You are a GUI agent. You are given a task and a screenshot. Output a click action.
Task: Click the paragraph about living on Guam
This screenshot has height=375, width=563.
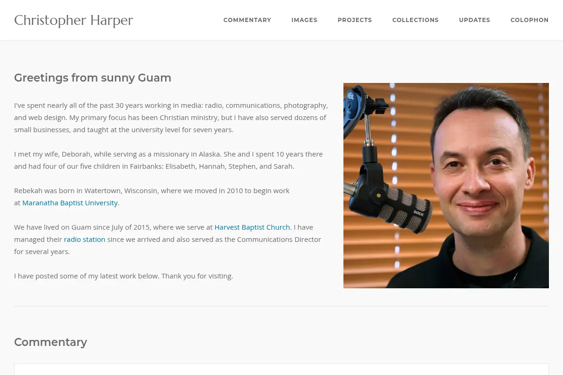tap(167, 240)
